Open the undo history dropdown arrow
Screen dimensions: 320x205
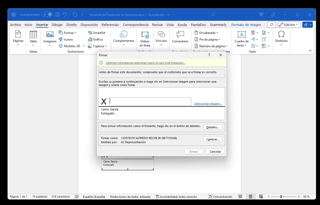(69, 15)
